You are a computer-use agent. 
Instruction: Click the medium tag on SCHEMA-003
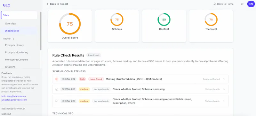(84, 101)
